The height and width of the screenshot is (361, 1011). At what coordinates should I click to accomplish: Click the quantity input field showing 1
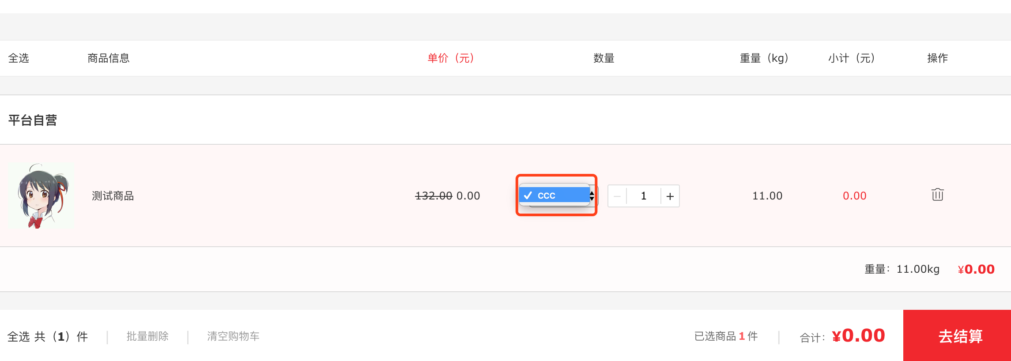tap(644, 196)
